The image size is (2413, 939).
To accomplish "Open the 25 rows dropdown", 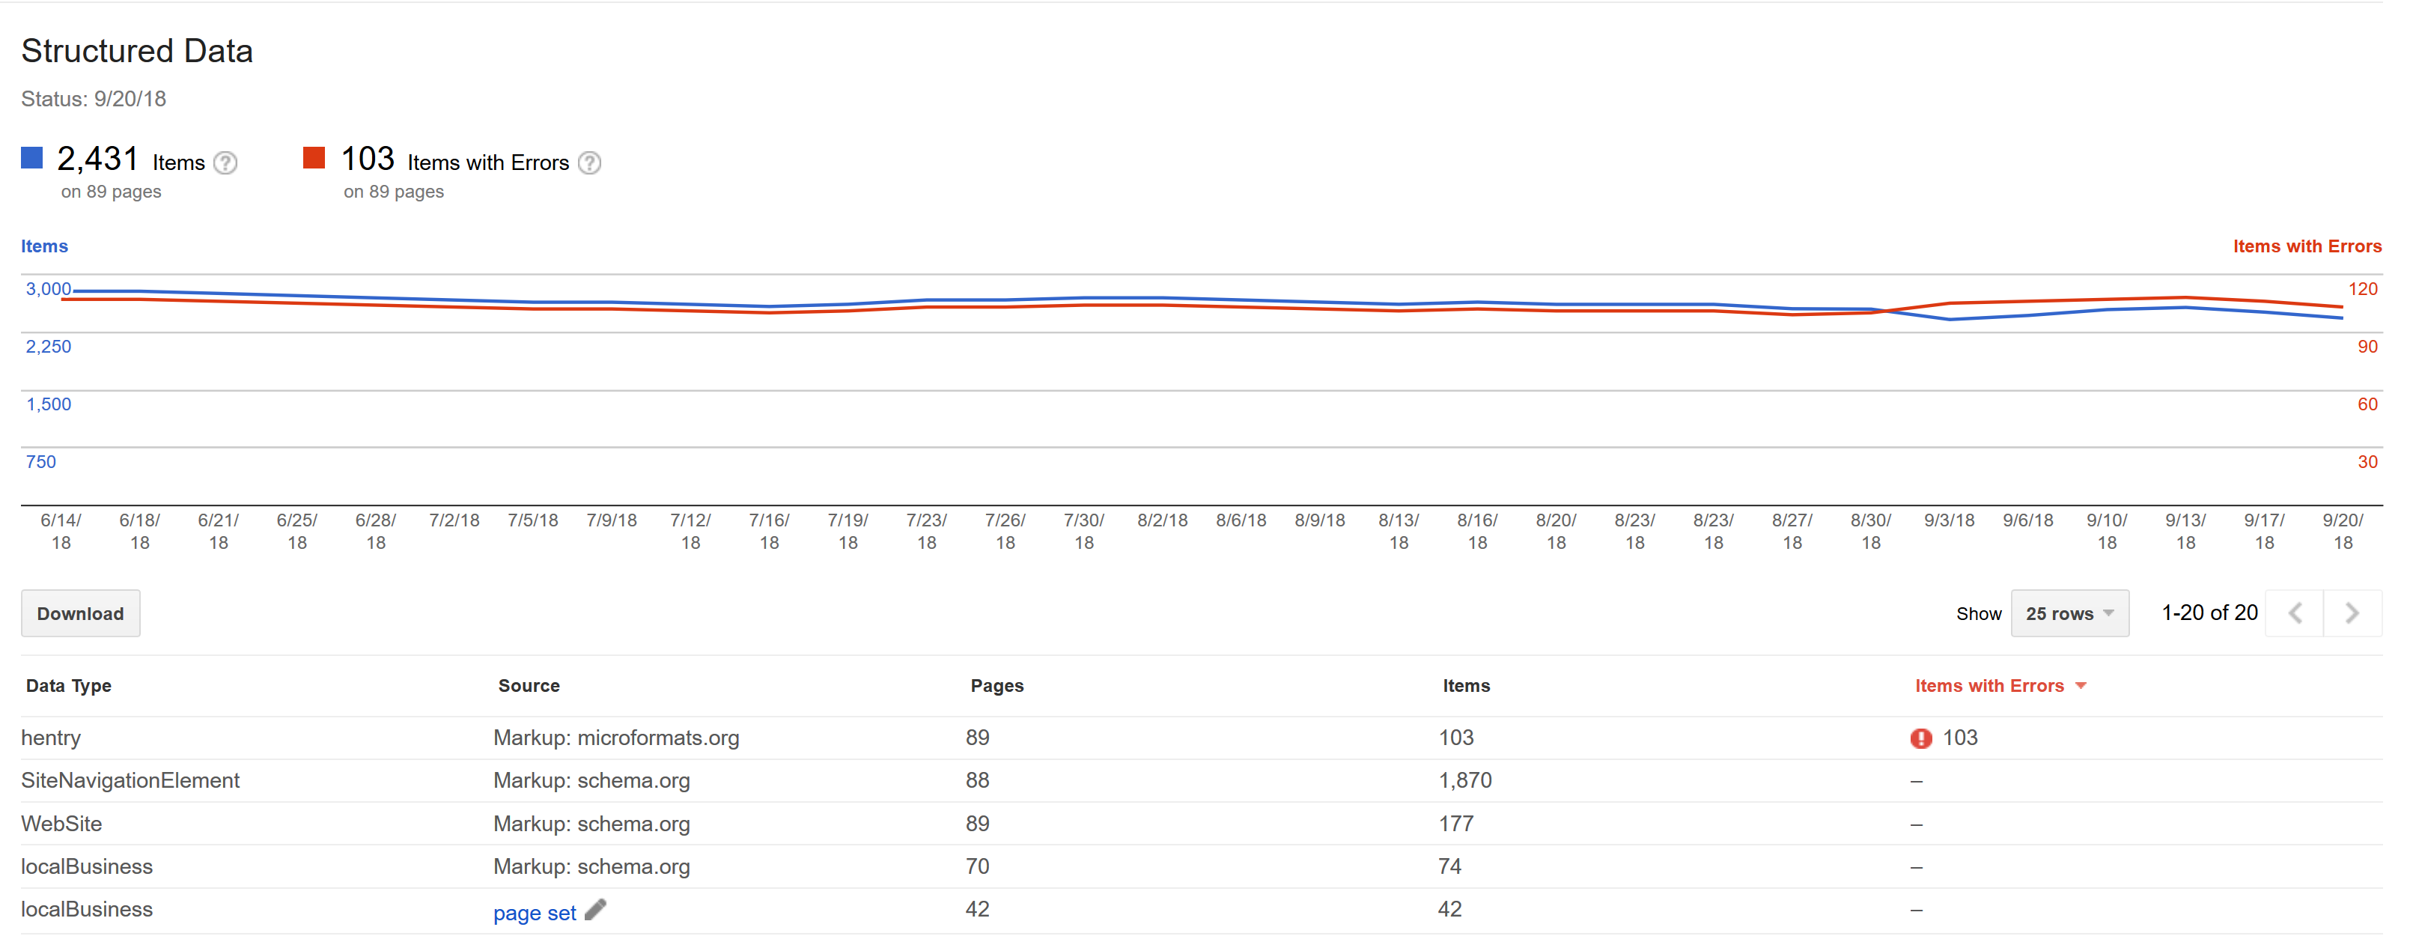I will pyautogui.click(x=2069, y=614).
